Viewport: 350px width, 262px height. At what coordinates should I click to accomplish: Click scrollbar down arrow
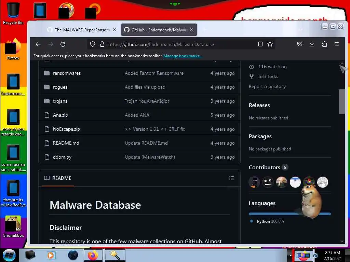[342, 241]
